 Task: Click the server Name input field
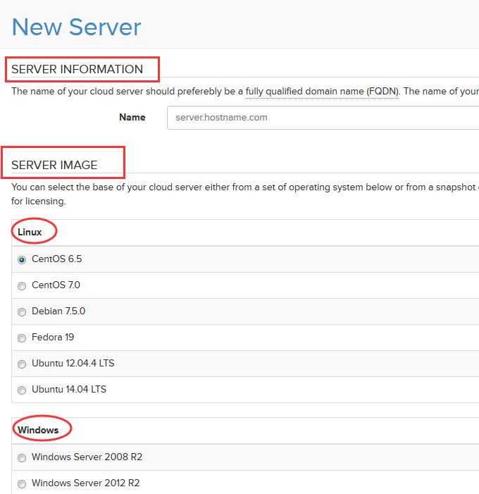323,118
